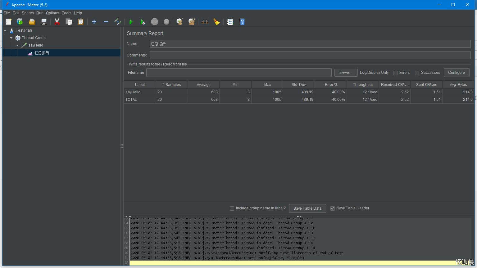The image size is (477, 268).
Task: Select the sayHello sampler node
Action: click(x=36, y=45)
